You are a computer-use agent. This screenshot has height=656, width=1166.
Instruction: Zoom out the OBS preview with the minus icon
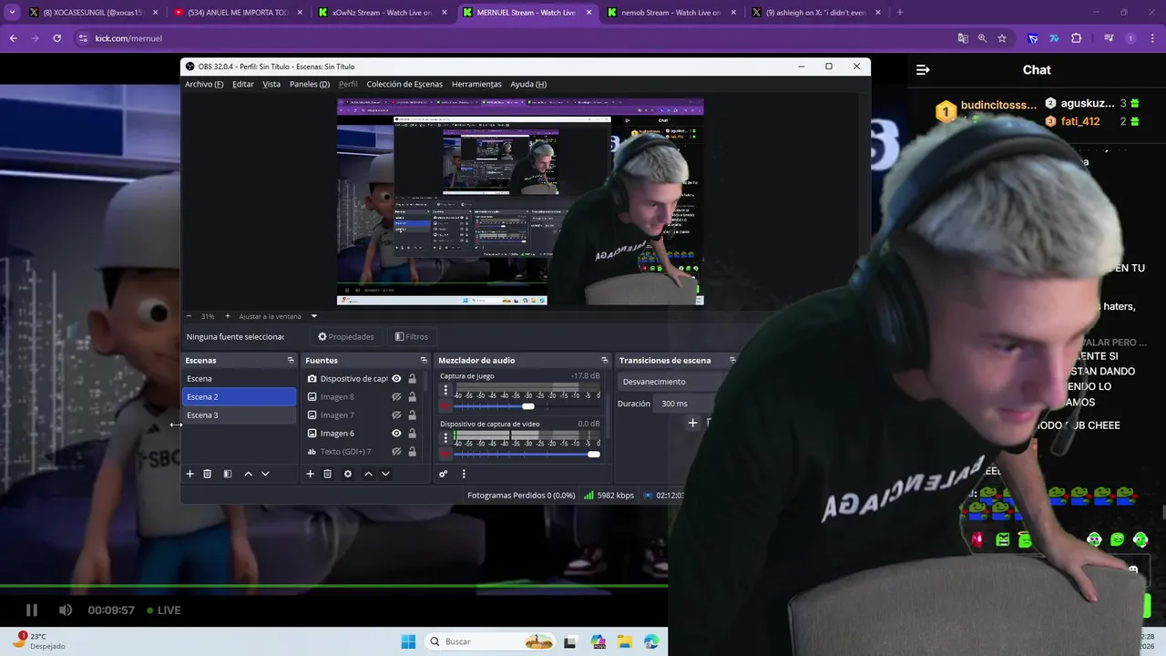pyautogui.click(x=189, y=316)
